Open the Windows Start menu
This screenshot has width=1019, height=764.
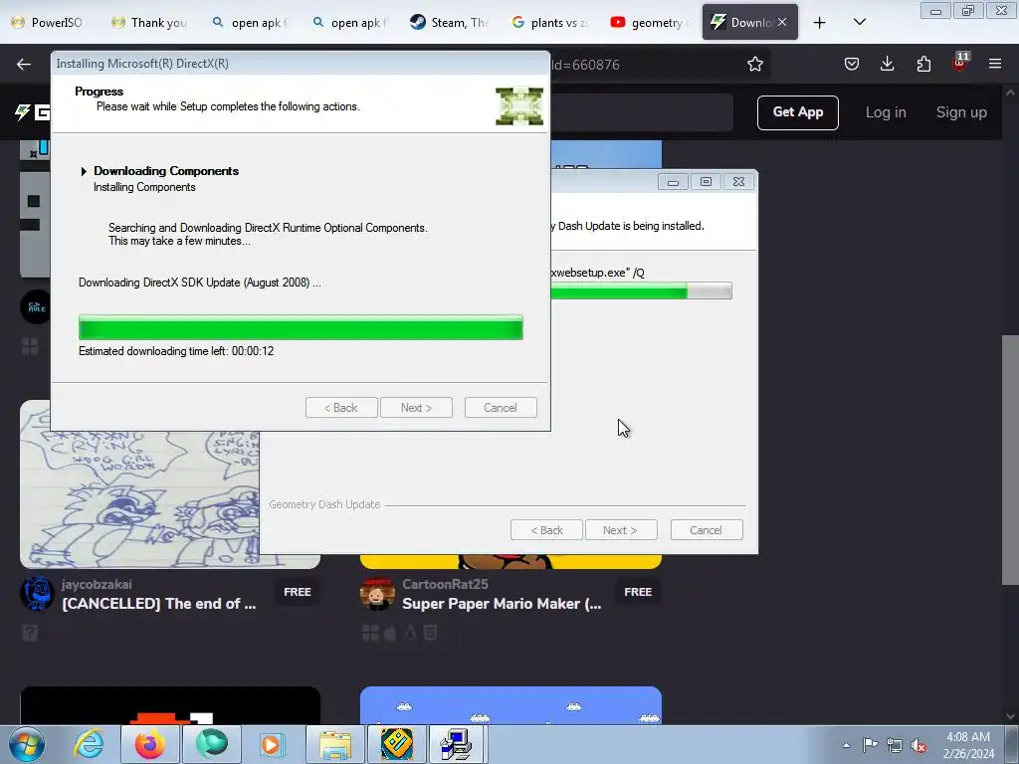tap(26, 744)
